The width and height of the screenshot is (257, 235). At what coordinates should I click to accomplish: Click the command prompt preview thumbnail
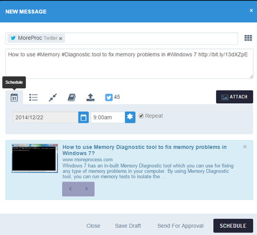(x=35, y=158)
